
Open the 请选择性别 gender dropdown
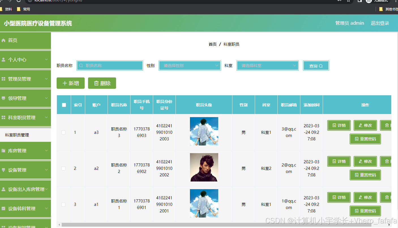point(190,66)
